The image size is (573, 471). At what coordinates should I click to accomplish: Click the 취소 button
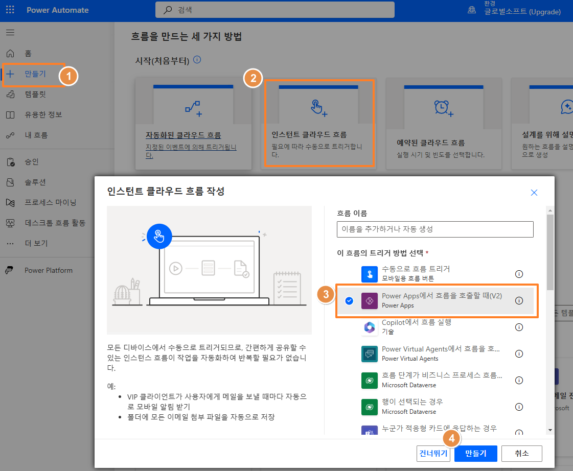[521, 454]
